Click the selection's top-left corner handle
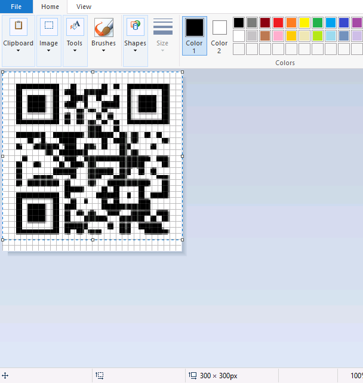Image resolution: width=363 pixels, height=383 pixels. click(x=2, y=72)
